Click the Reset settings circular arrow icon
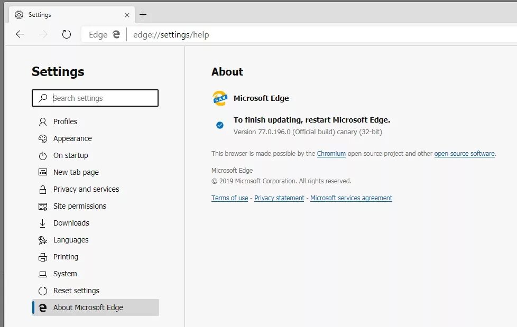The height and width of the screenshot is (327, 517). [x=43, y=291]
